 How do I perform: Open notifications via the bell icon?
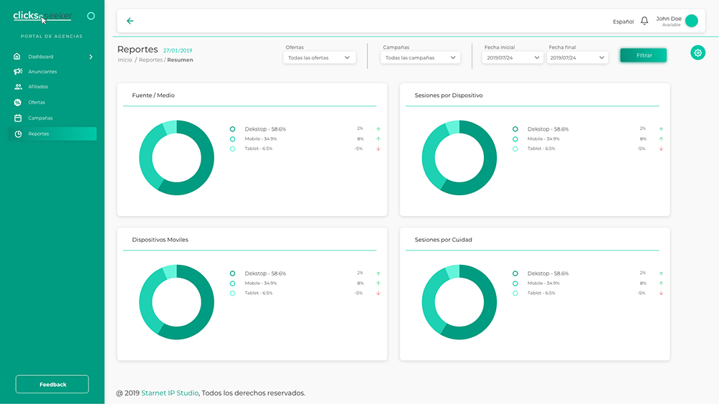click(x=644, y=21)
